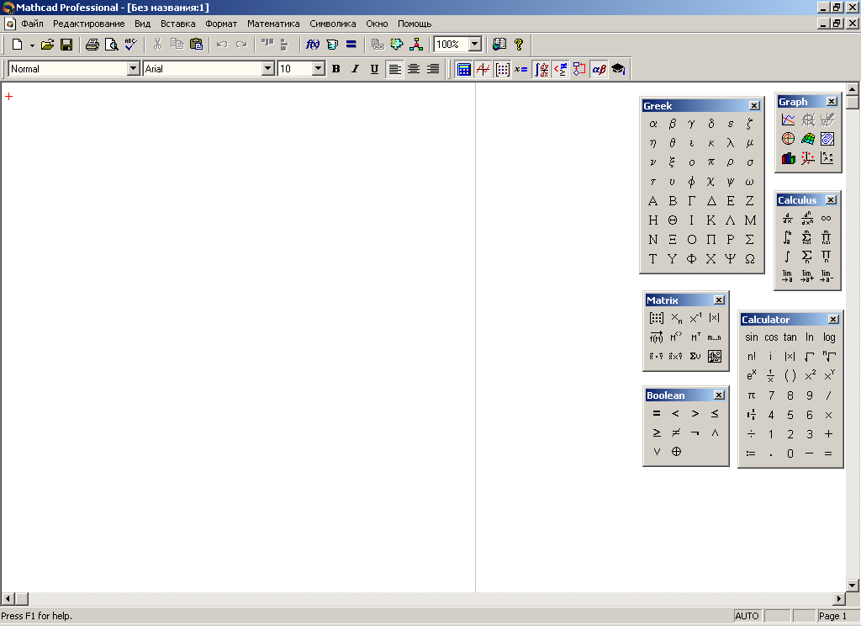Close the Boolean palette

[x=719, y=395]
